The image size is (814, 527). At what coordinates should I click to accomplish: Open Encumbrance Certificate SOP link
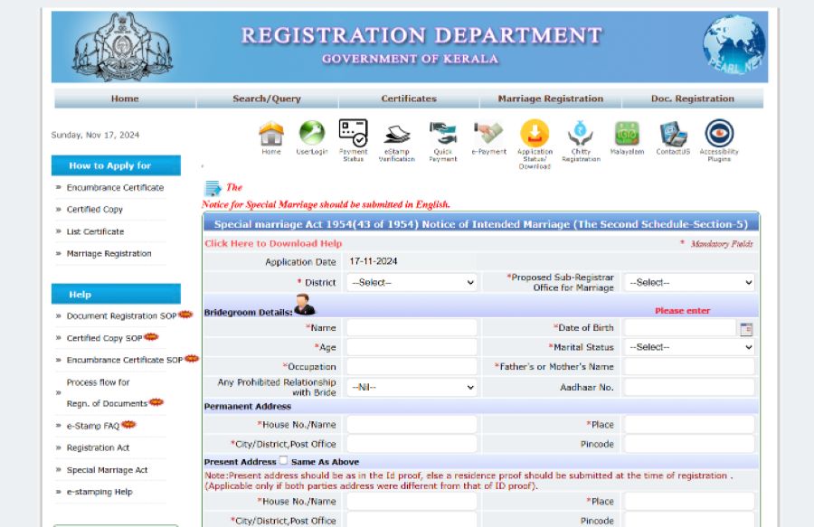(x=125, y=360)
